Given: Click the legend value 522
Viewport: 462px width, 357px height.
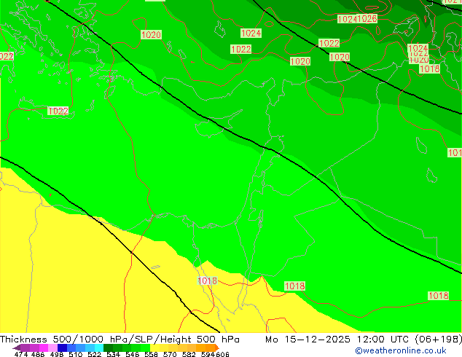Looking at the screenshot, I should [x=94, y=354].
